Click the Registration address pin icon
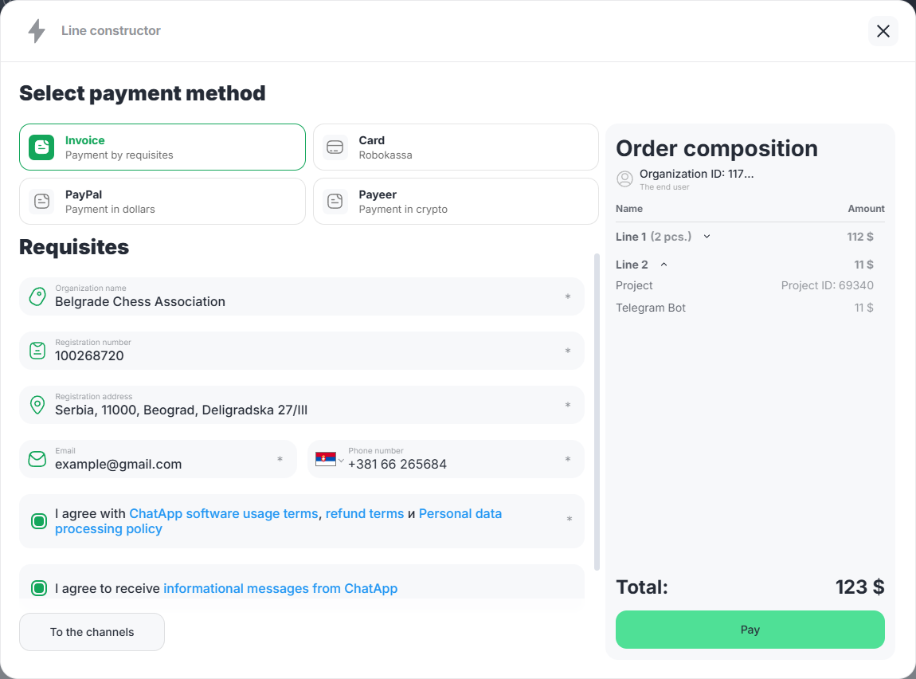916x679 pixels. coord(37,405)
